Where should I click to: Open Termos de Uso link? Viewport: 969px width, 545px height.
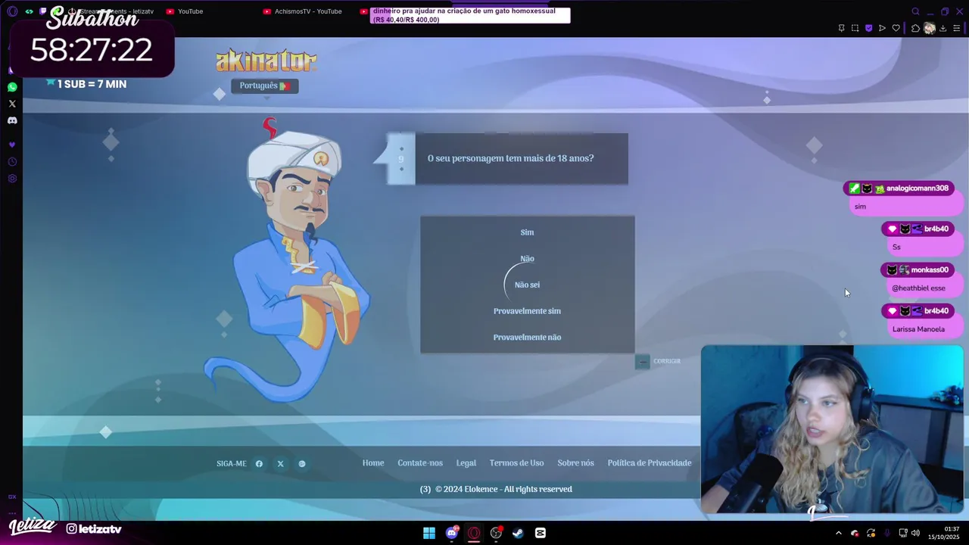pyautogui.click(x=516, y=463)
